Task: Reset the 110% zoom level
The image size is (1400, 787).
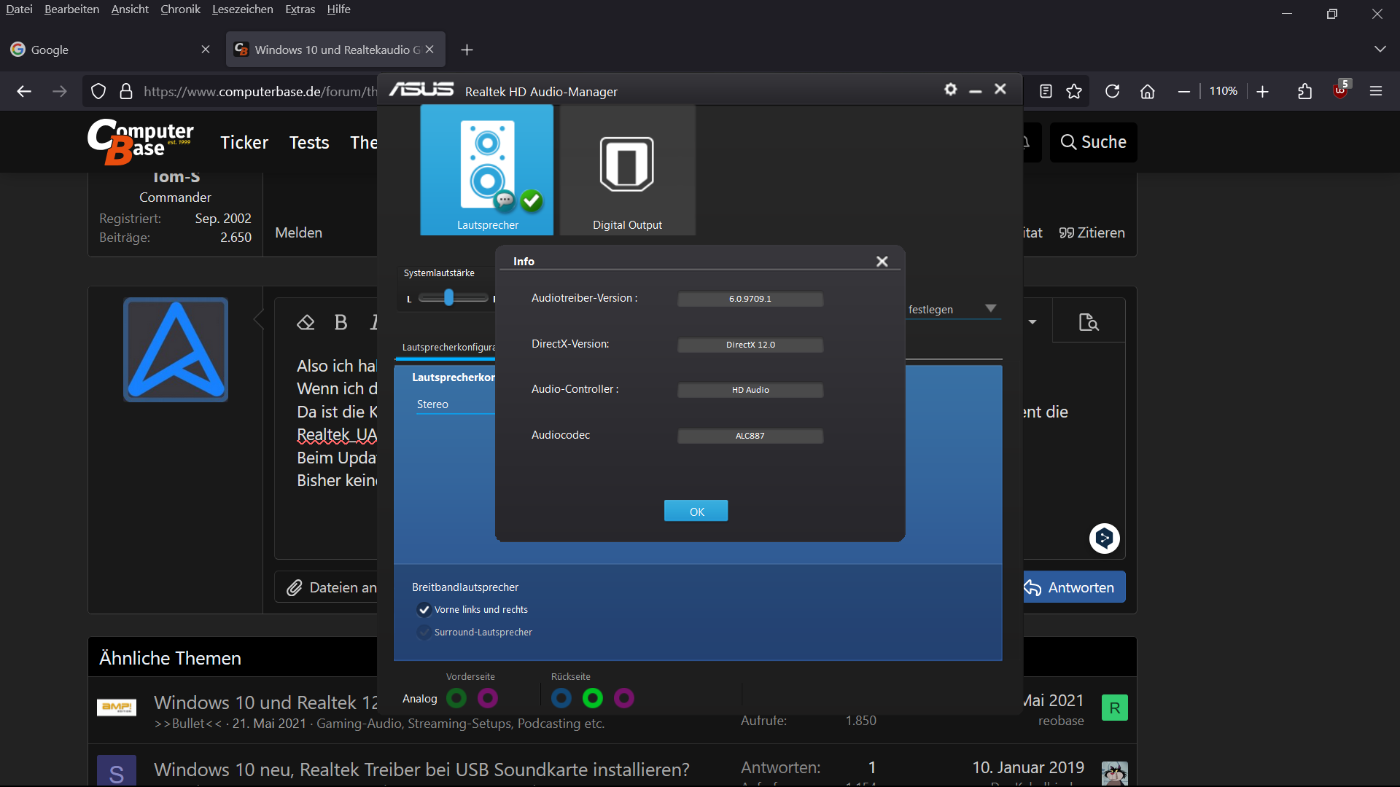Action: 1224,91
